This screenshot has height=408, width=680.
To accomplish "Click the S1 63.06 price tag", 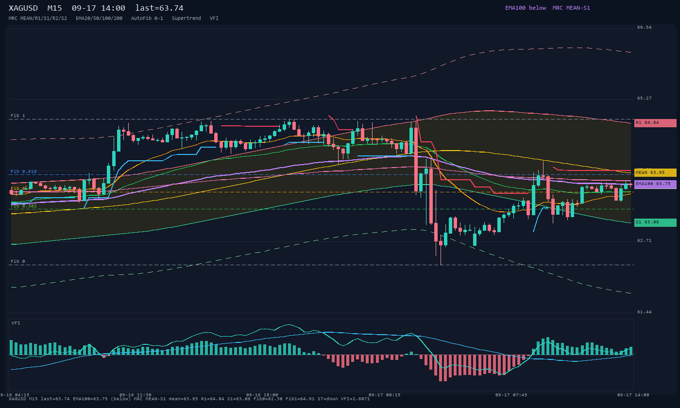I will click(655, 222).
